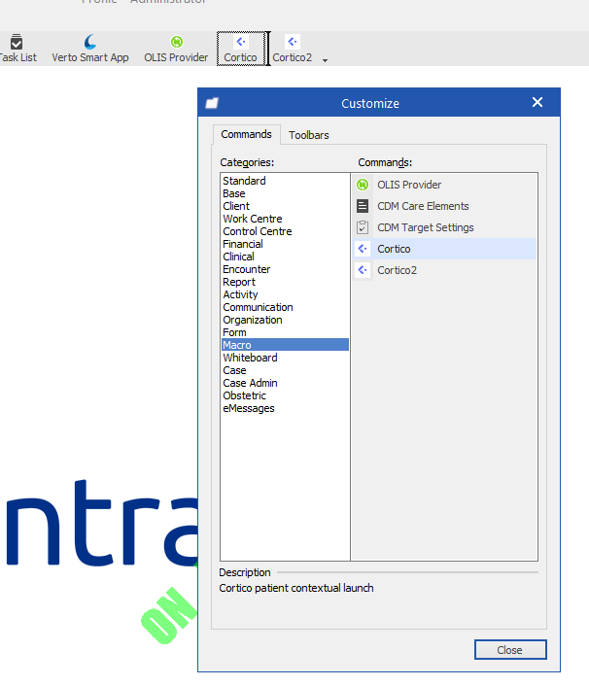Click the OLIS Provider command icon in list
This screenshot has height=686, width=589.
(363, 185)
